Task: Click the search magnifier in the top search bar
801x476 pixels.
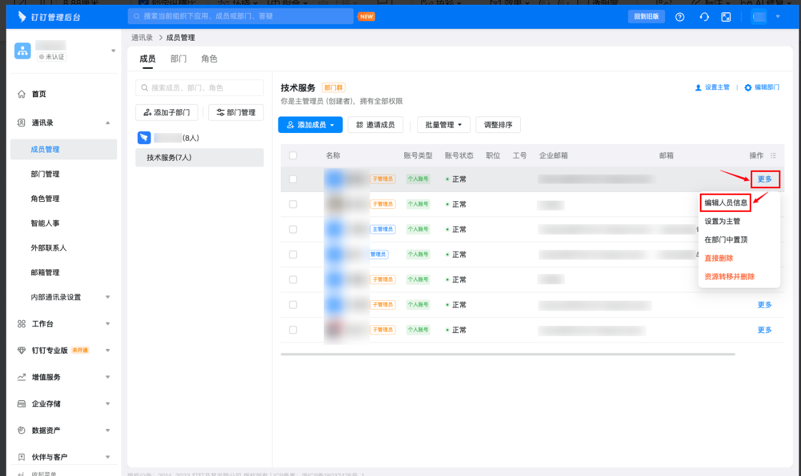Action: point(137,16)
